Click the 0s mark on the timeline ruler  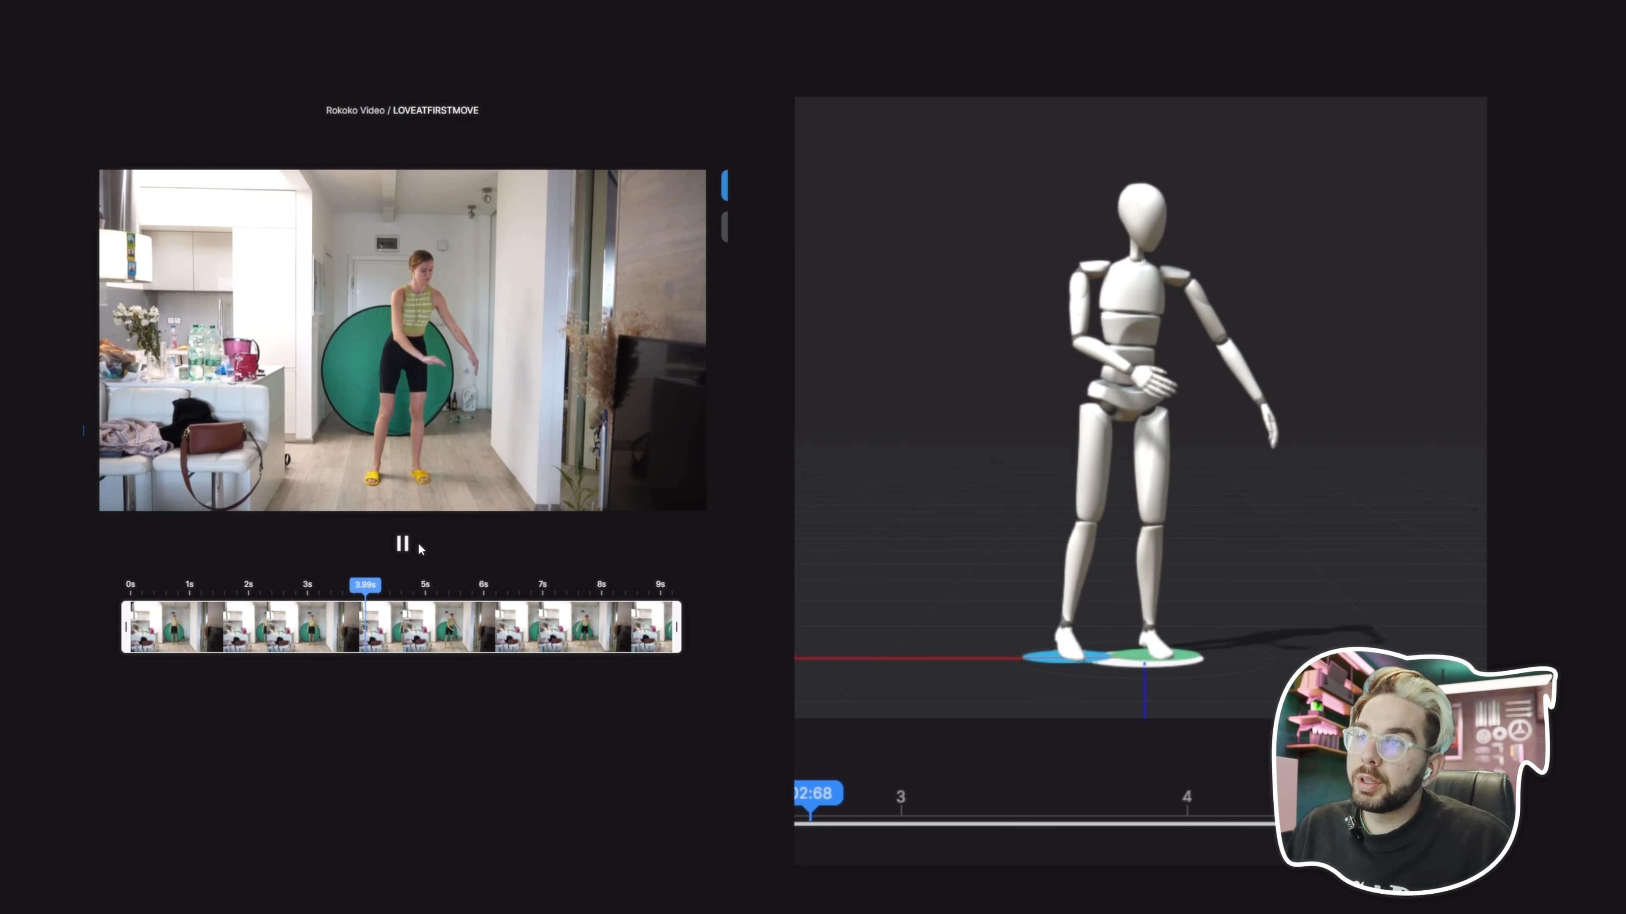click(x=130, y=584)
